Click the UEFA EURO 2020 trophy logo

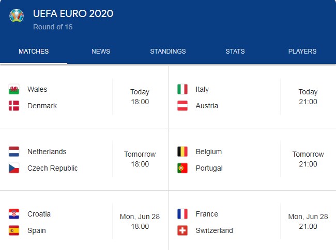coord(17,15)
